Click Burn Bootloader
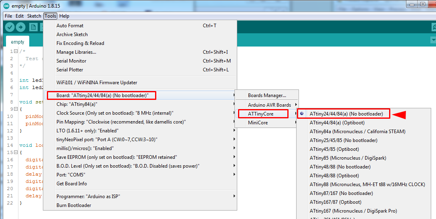Screen dimensions: 436x219 tap(140, 205)
